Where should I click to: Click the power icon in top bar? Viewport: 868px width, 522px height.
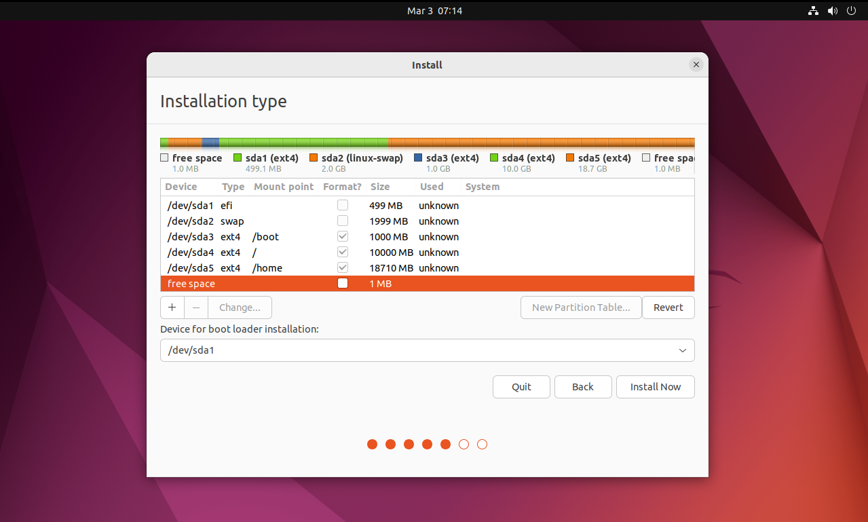852,11
